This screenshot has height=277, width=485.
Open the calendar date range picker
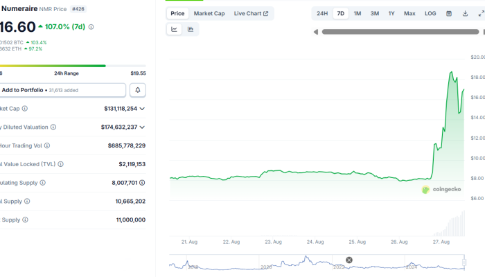[449, 13]
